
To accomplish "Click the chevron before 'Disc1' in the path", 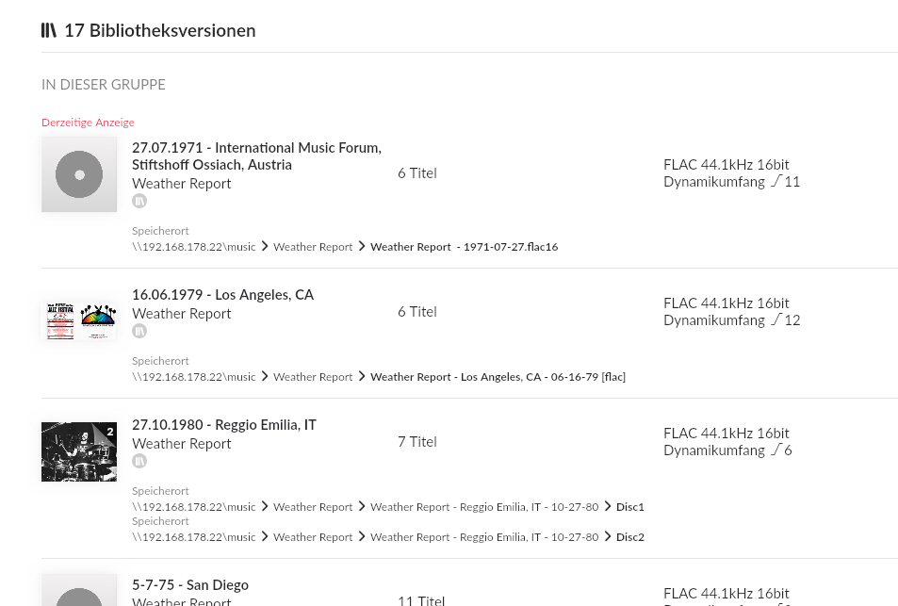I will (x=608, y=507).
